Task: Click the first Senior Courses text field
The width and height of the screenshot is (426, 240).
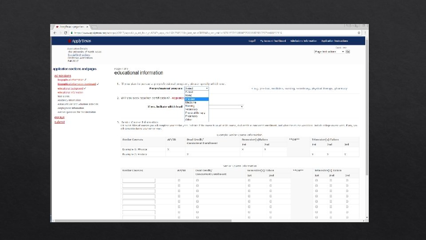Action: (x=139, y=180)
